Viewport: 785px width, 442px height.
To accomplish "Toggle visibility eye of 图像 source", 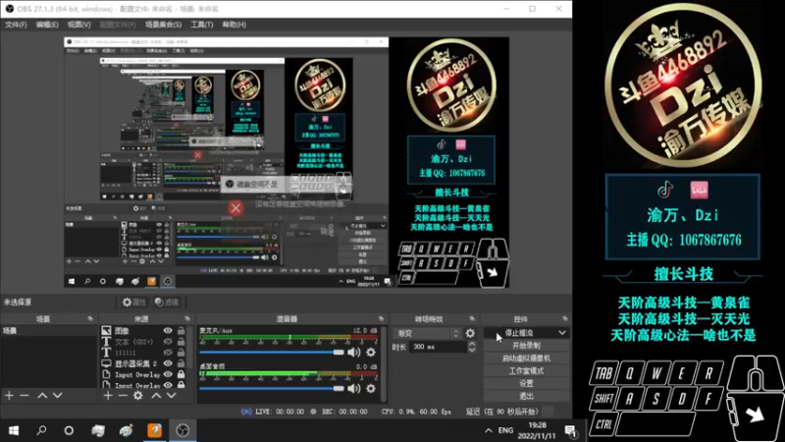I will point(168,331).
